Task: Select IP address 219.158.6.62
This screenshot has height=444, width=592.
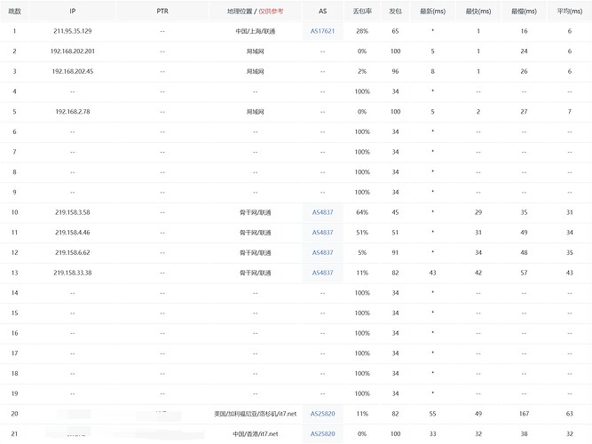Action: 73,252
